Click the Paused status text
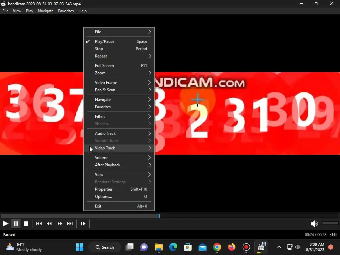The width and height of the screenshot is (340, 255). tap(9, 235)
